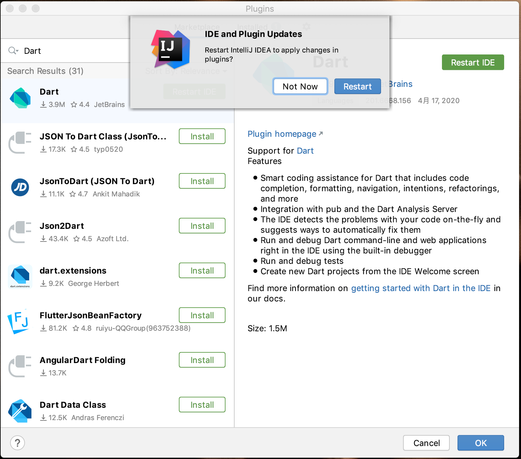The height and width of the screenshot is (459, 521).
Task: Click the Andras Ferenczi vendor name
Action: click(x=98, y=418)
